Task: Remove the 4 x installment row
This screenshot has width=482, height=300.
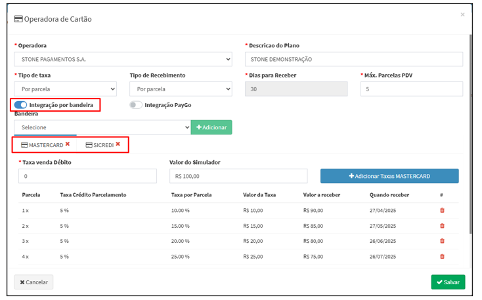Action: (442, 257)
